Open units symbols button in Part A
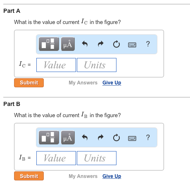The width and height of the screenshot is (190, 185). point(68,44)
